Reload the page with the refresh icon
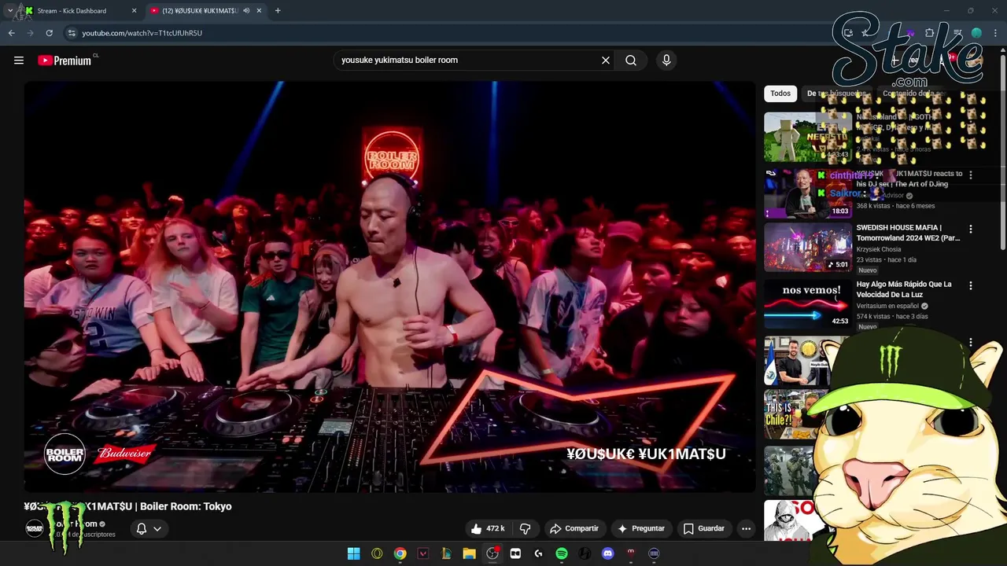Image resolution: width=1007 pixels, height=566 pixels. tap(49, 33)
